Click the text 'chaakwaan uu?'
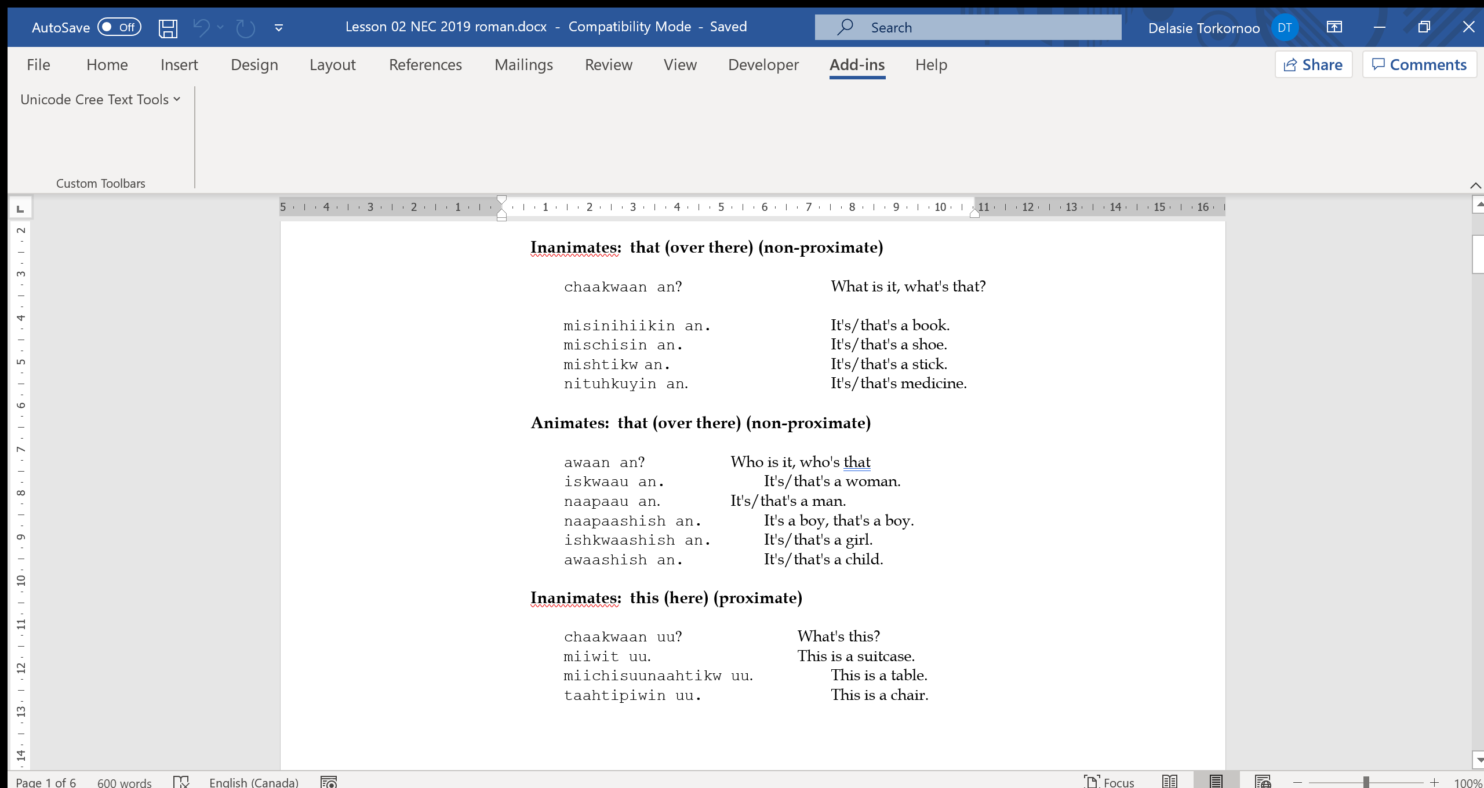Viewport: 1484px width, 788px height. click(x=623, y=637)
